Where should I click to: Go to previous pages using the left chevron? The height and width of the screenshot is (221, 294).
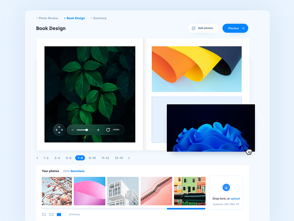[37, 158]
